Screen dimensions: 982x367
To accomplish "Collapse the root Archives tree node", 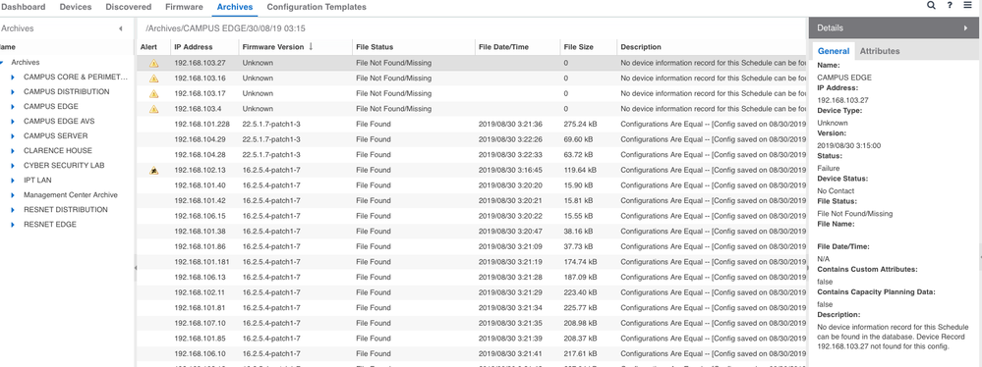I will 2,63.
